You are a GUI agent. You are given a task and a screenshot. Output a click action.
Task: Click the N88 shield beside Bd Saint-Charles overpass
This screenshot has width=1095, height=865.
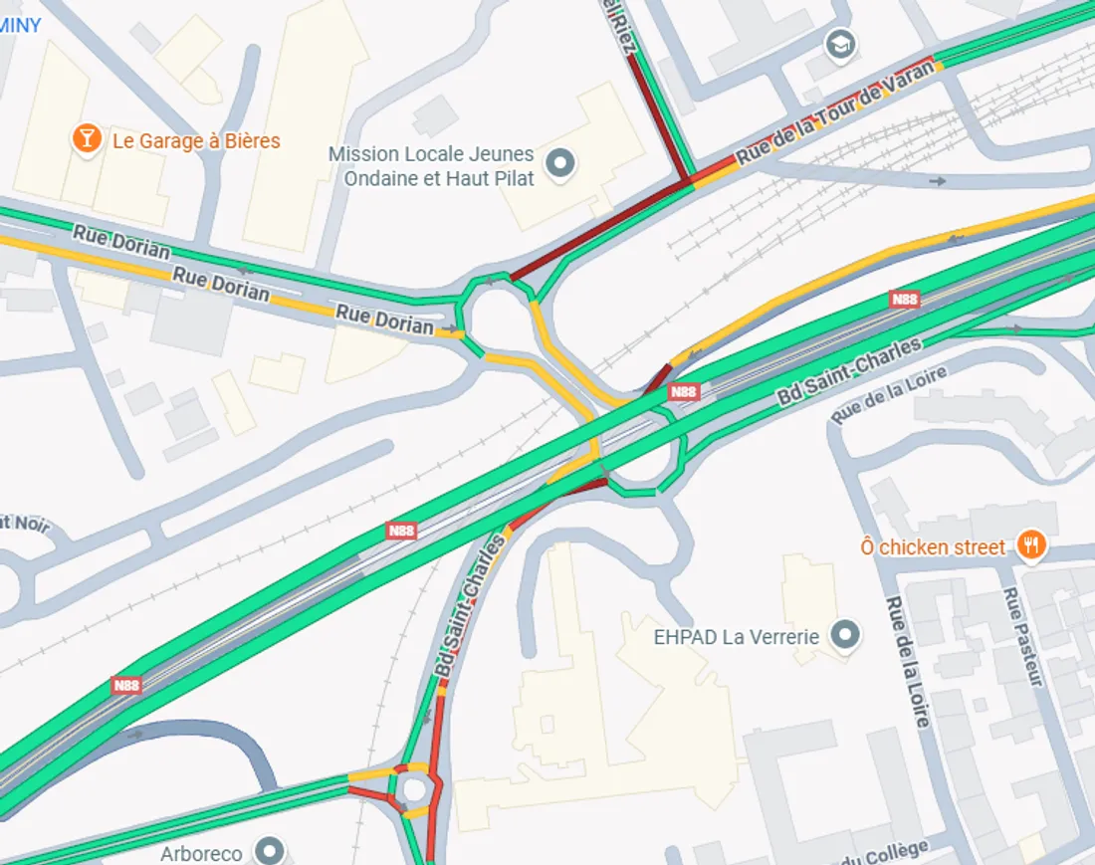click(x=683, y=391)
